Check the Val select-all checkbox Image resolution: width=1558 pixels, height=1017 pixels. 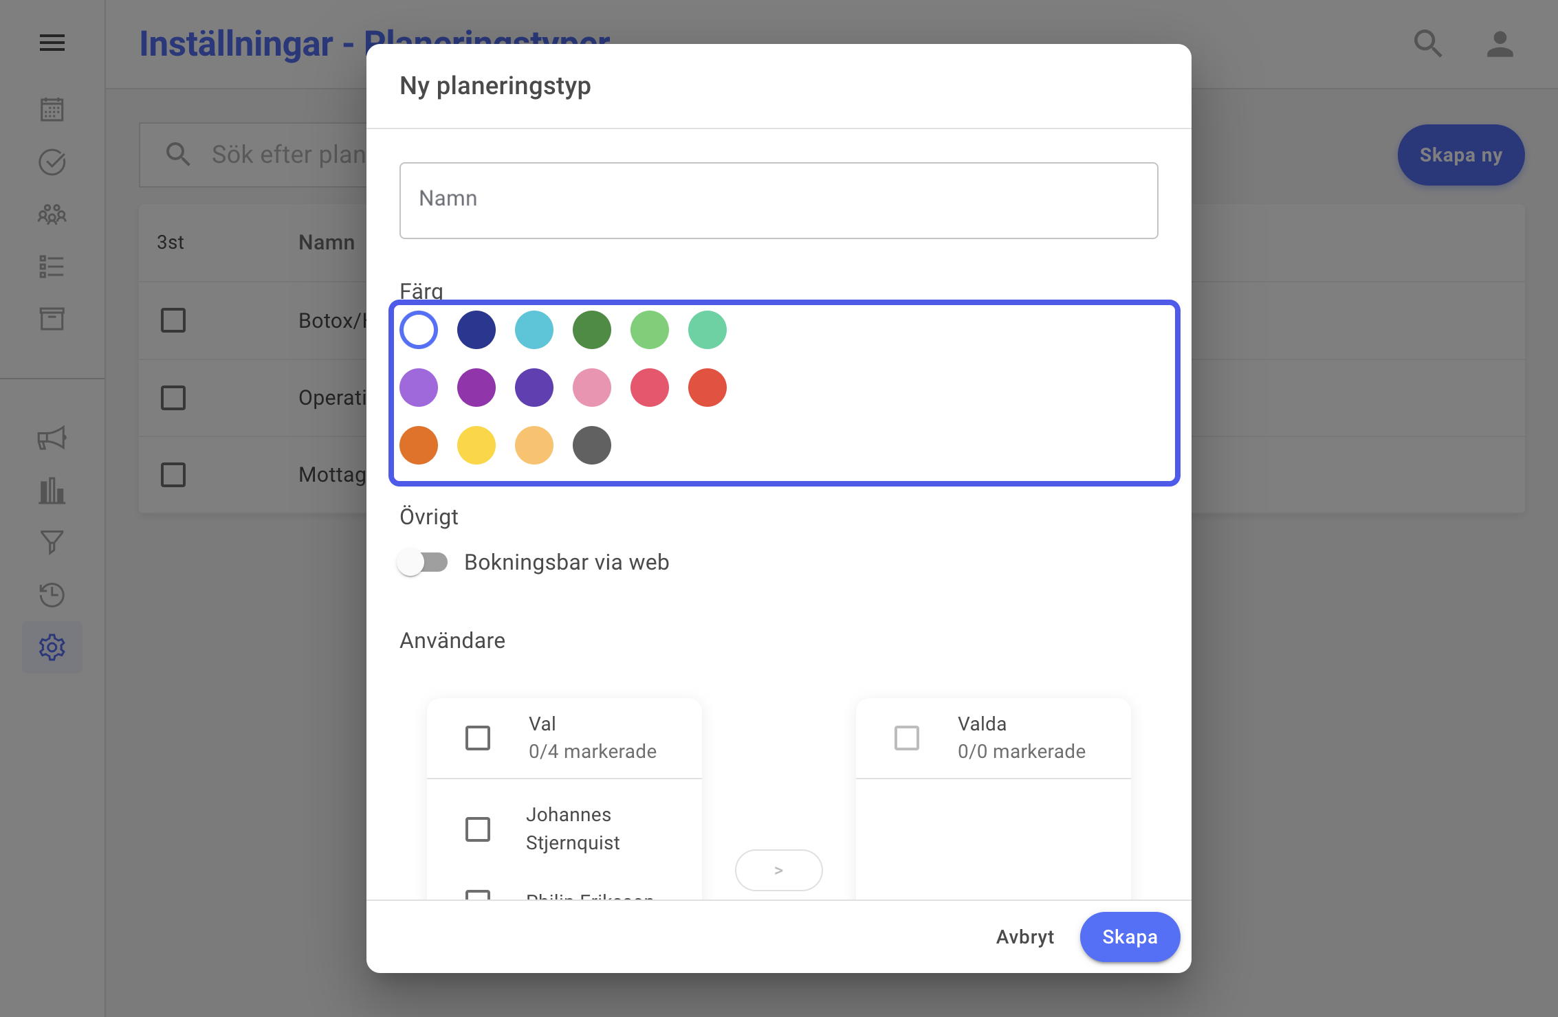click(478, 738)
